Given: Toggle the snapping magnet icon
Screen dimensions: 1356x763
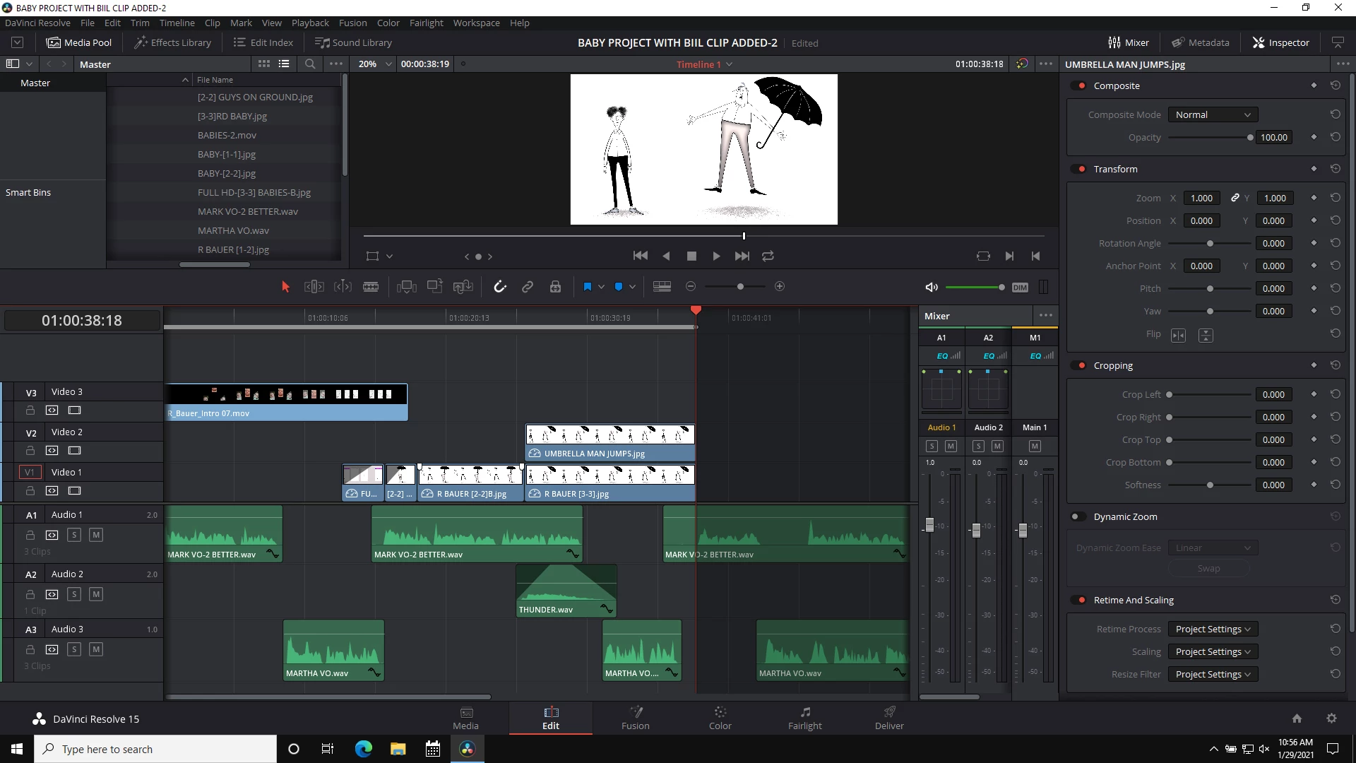Looking at the screenshot, I should click(500, 286).
